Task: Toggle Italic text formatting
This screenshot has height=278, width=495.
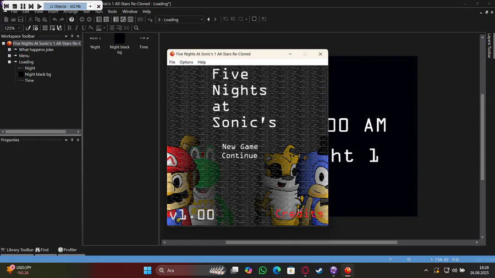Action: pos(76,28)
